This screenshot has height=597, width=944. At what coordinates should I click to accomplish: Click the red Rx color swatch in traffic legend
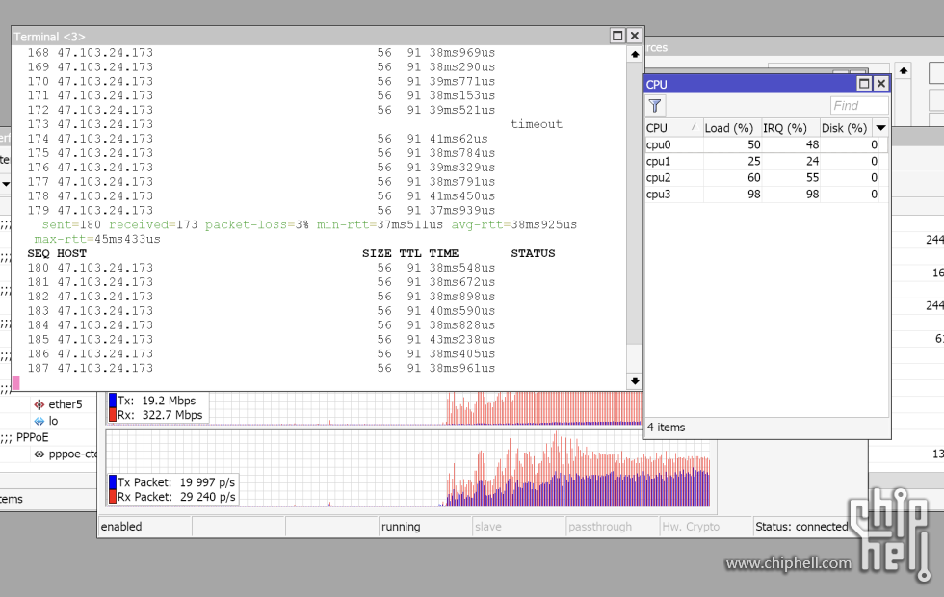coord(113,415)
